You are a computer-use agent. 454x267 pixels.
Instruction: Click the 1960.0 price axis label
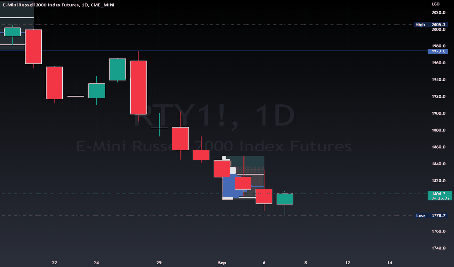(438, 62)
